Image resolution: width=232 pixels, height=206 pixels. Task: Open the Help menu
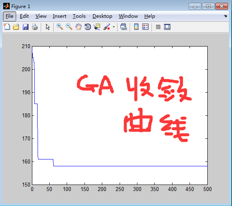click(150, 16)
